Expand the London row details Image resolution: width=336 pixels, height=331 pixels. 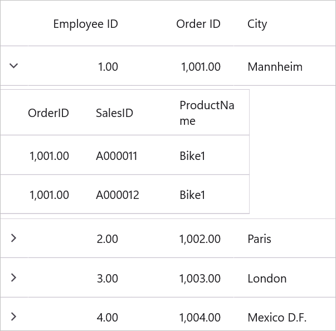point(14,278)
